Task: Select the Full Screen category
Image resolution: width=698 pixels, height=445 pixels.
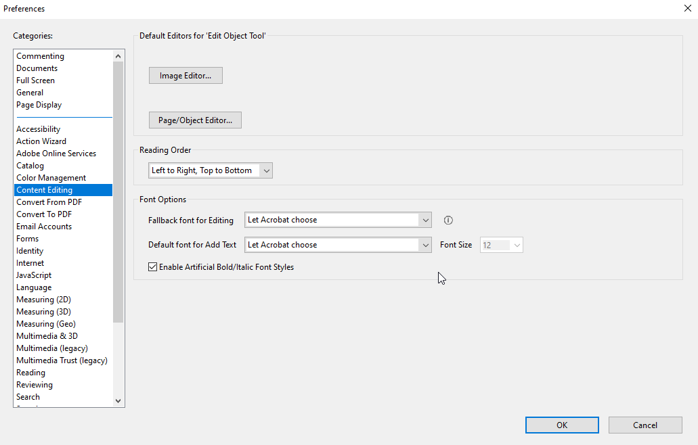Action: tap(35, 80)
